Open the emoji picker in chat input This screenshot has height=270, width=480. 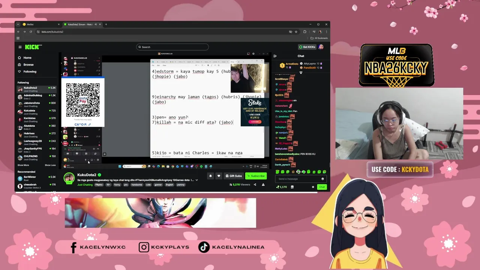[x=322, y=179]
